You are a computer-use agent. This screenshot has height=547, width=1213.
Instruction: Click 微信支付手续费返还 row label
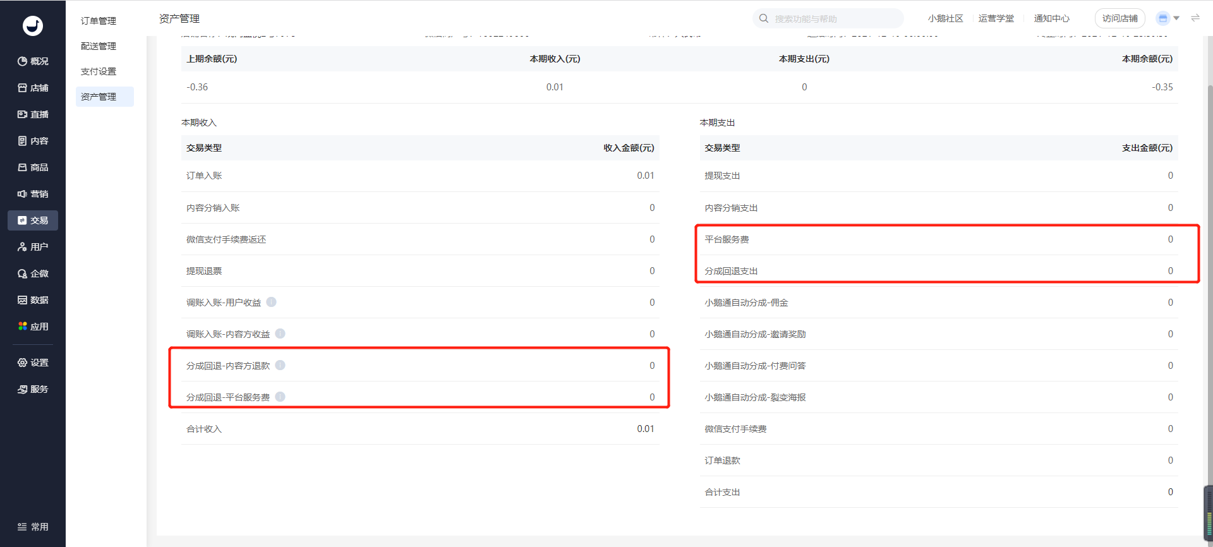tap(226, 239)
